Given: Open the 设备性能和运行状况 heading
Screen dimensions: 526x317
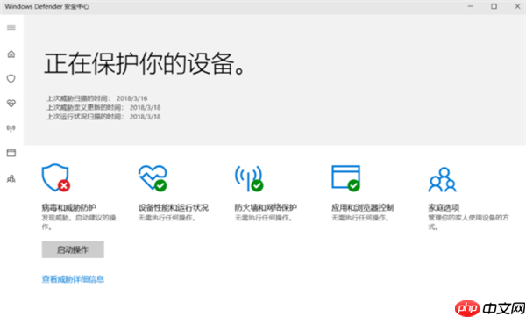Looking at the screenshot, I should coord(174,207).
